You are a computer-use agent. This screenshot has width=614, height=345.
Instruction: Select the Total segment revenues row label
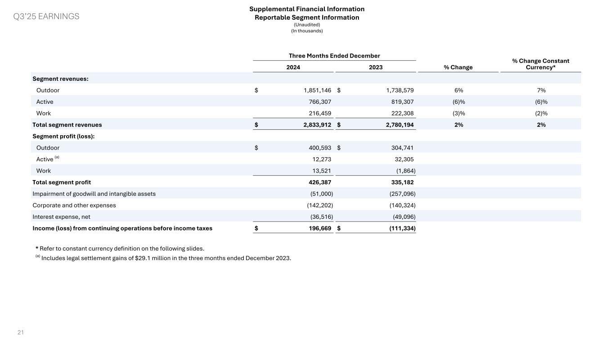(67, 125)
